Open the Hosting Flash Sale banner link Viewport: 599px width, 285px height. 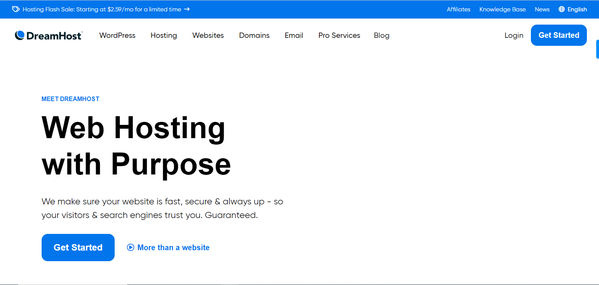[x=101, y=9]
